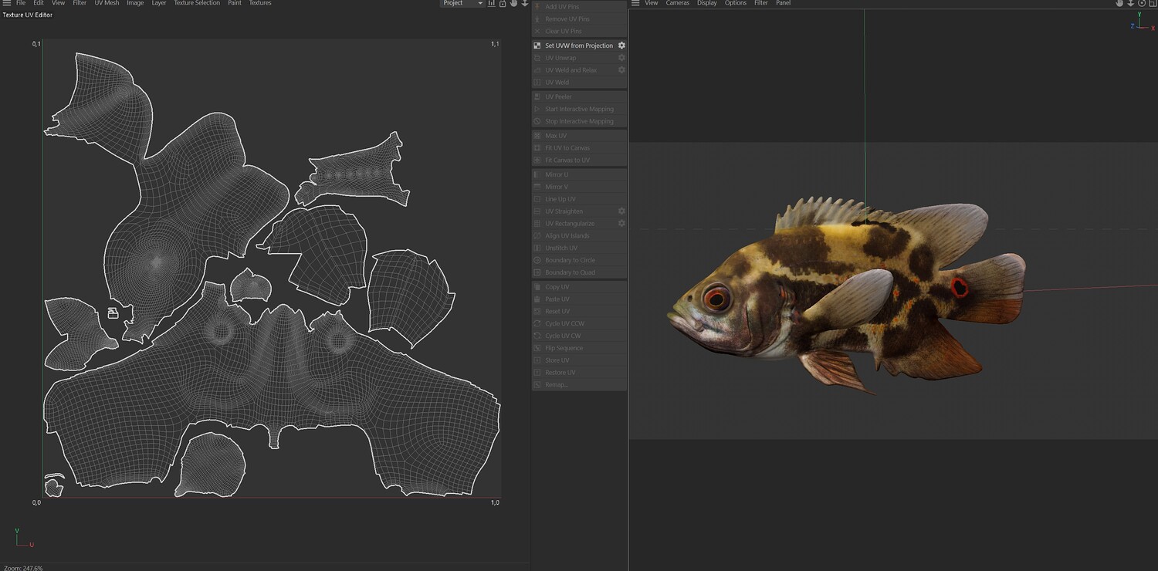Screen dimensions: 1158x571
Task: Open the UV editor hamburger menu
Action: [x=7, y=3]
